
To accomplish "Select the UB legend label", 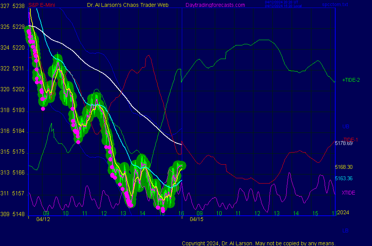I will [345, 126].
